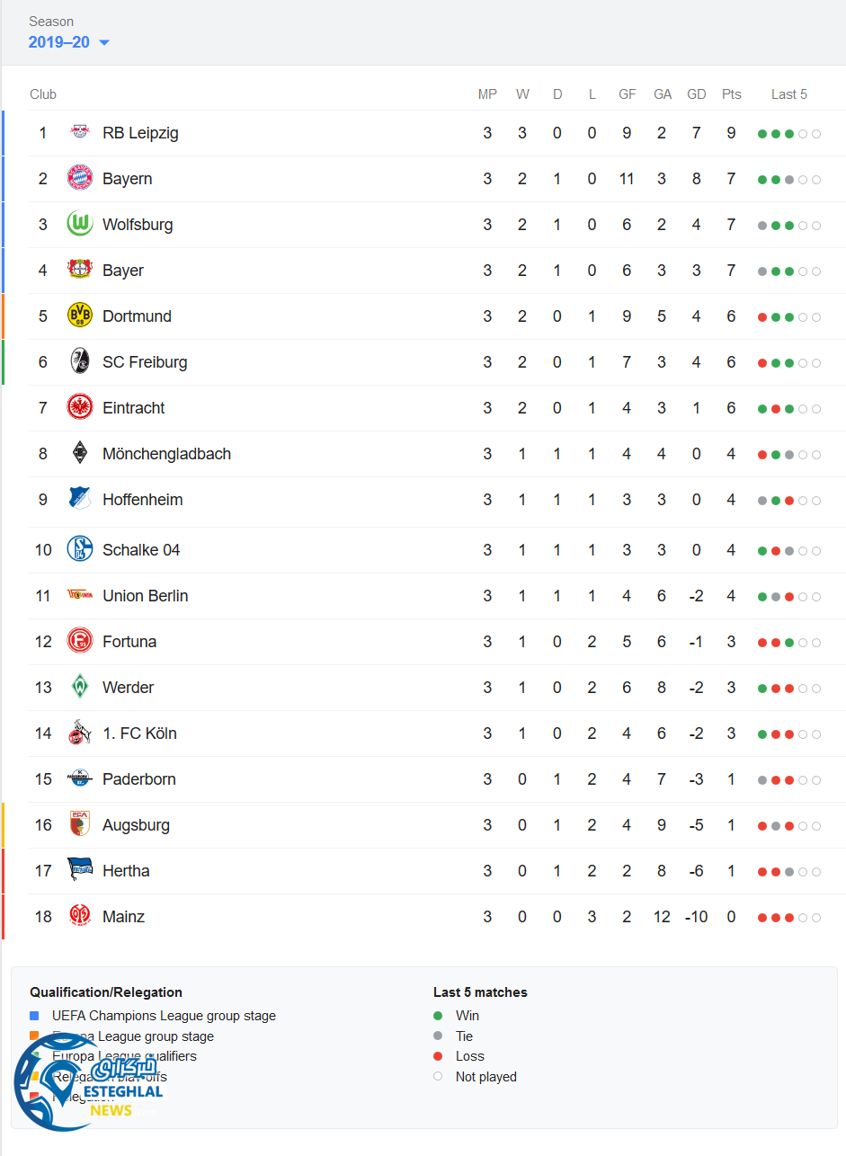
Task: Click the Bayern Munich crest icon
Action: [80, 178]
